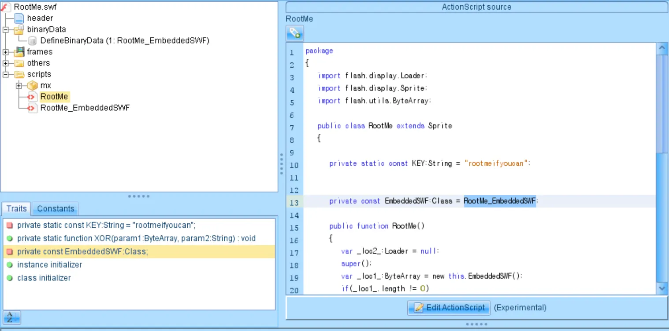Screen dimensions: 669x331
Task: Click the DefineBinaryData item icon
Action: pos(32,41)
